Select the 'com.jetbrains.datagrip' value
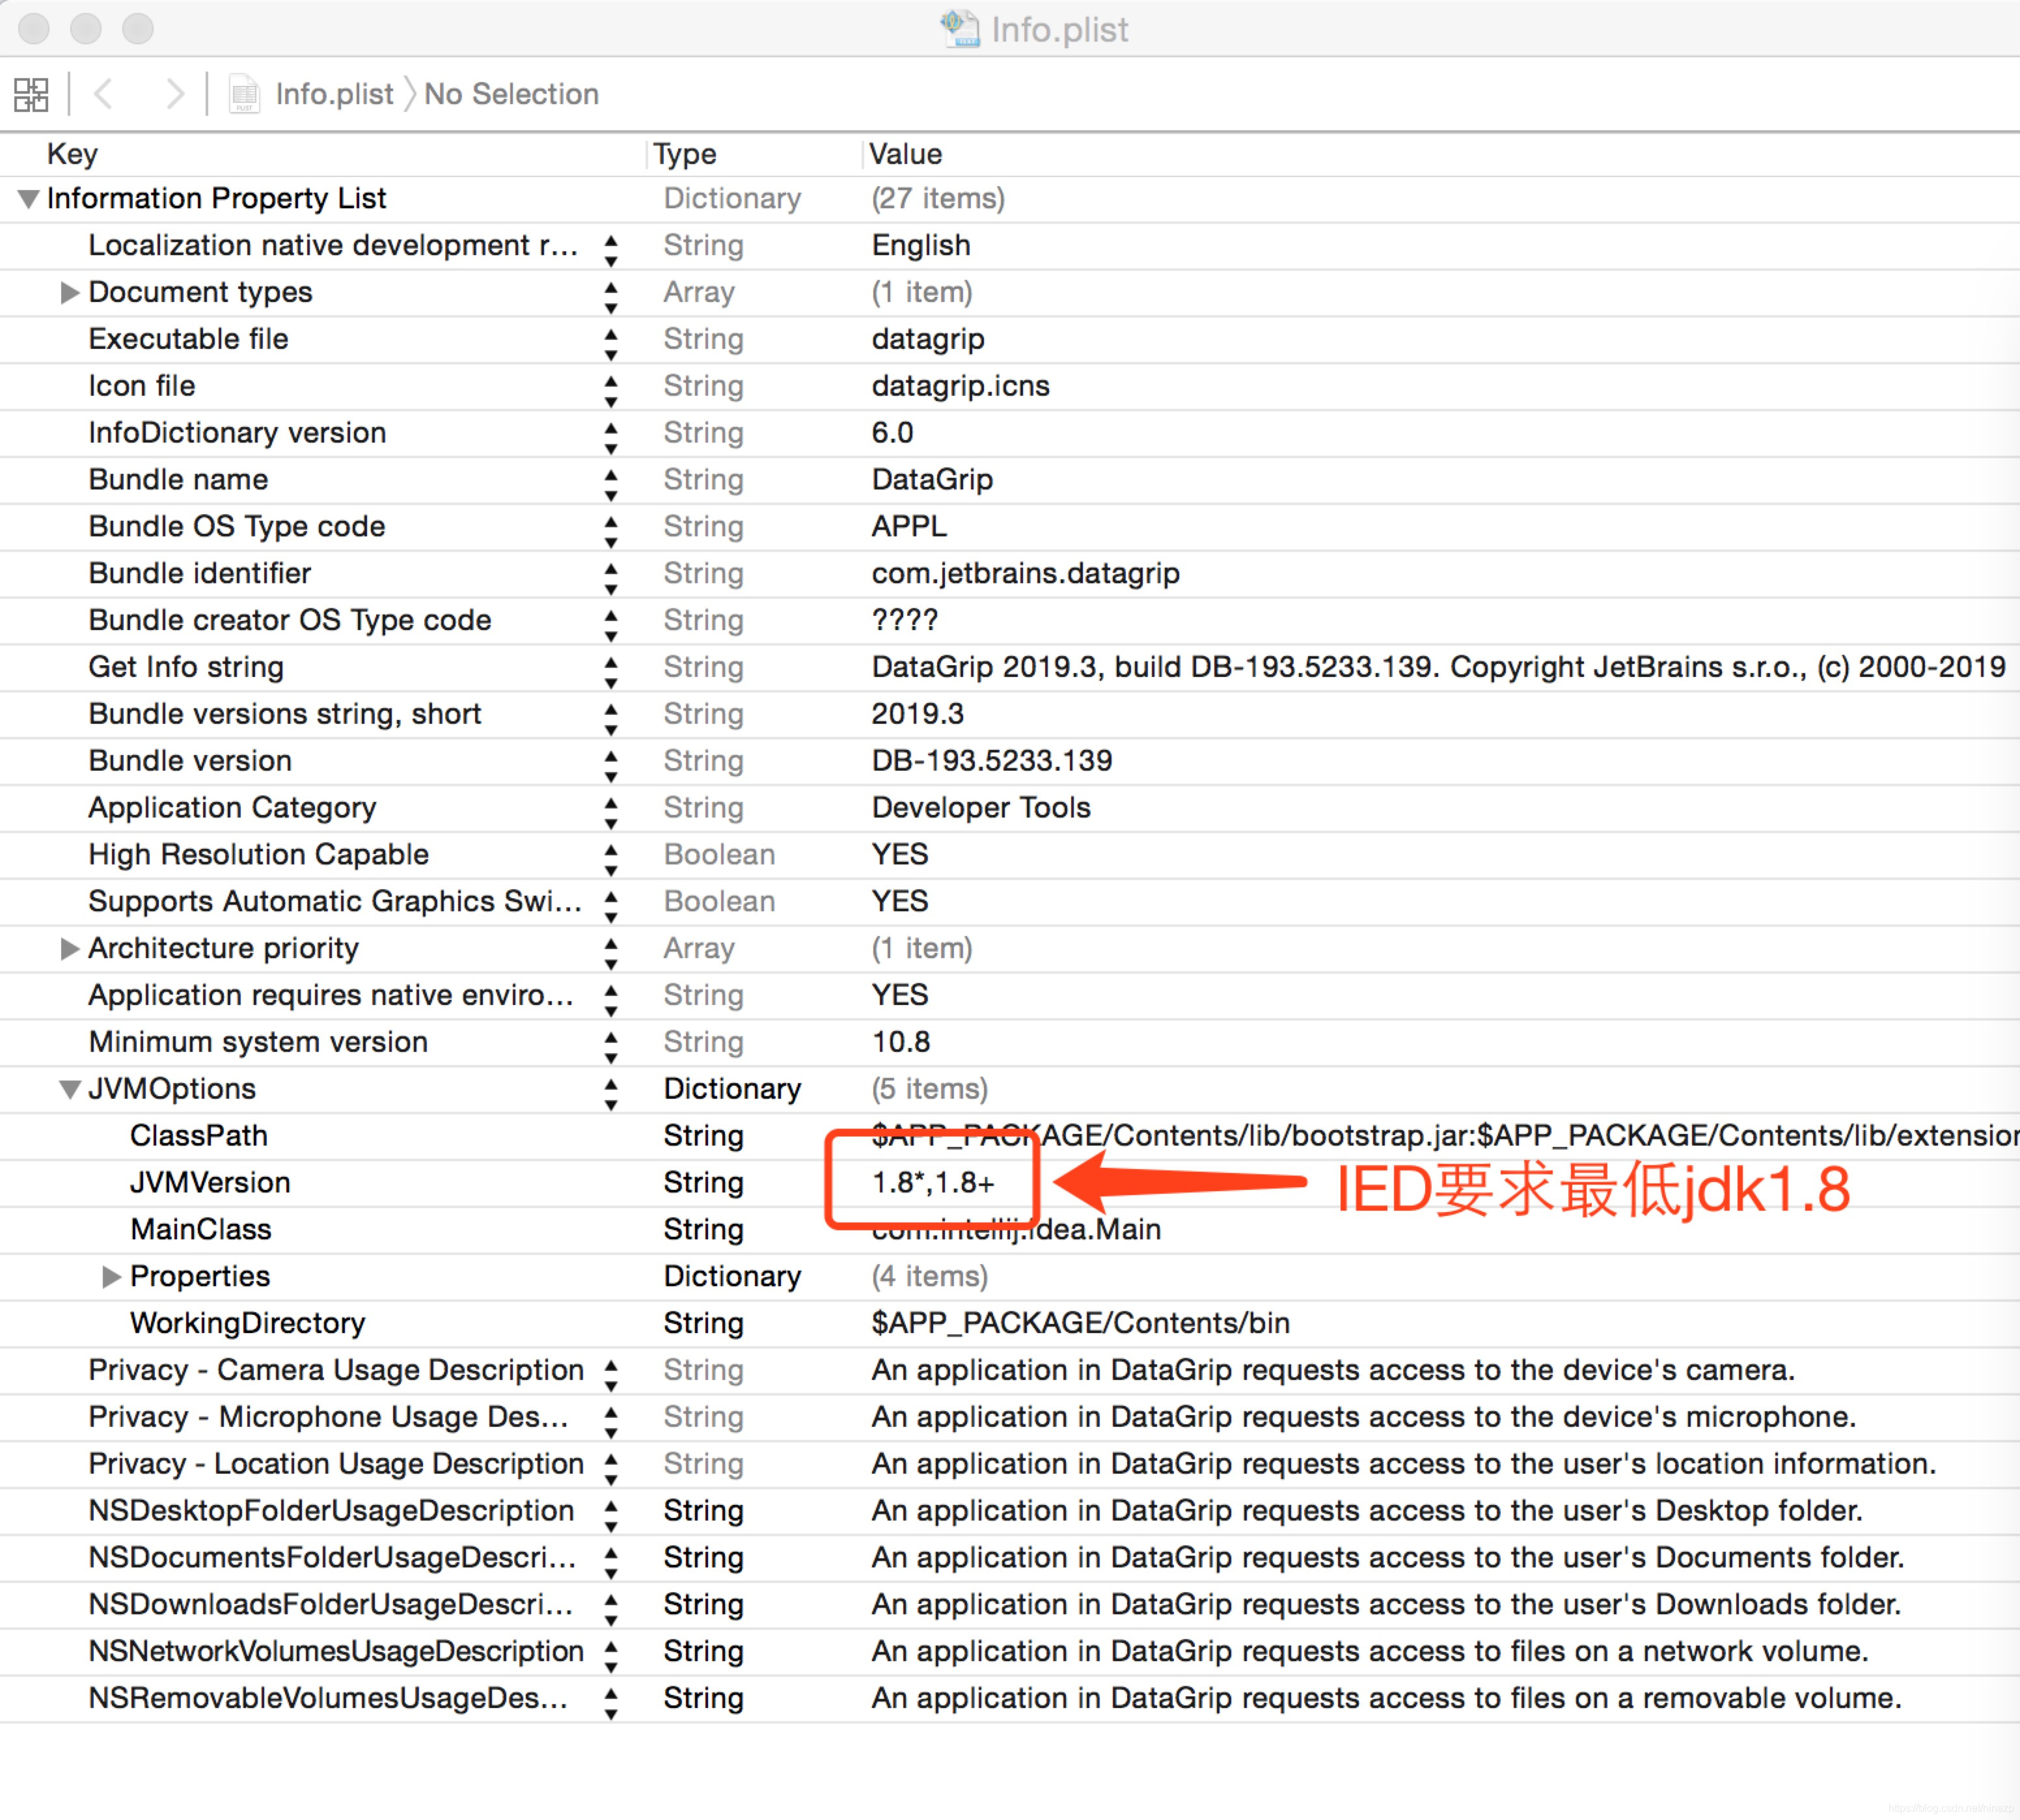Image resolution: width=2020 pixels, height=1820 pixels. [x=1026, y=573]
